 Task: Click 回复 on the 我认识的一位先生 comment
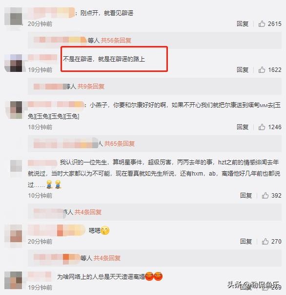click(246, 196)
